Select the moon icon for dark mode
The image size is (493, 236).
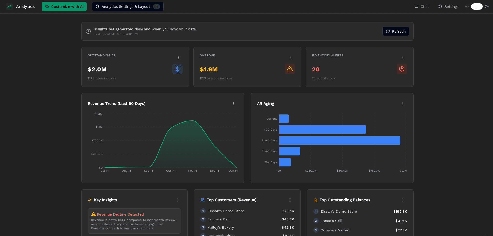pos(487,6)
